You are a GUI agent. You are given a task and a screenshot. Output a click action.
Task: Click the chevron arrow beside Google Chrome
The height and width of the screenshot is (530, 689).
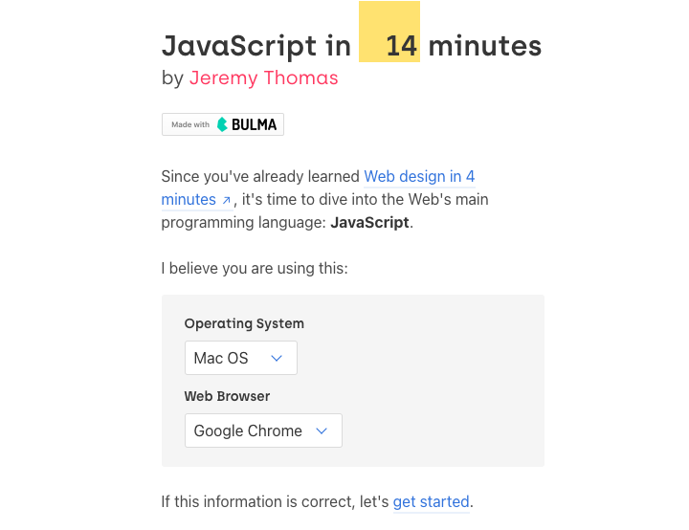click(322, 431)
